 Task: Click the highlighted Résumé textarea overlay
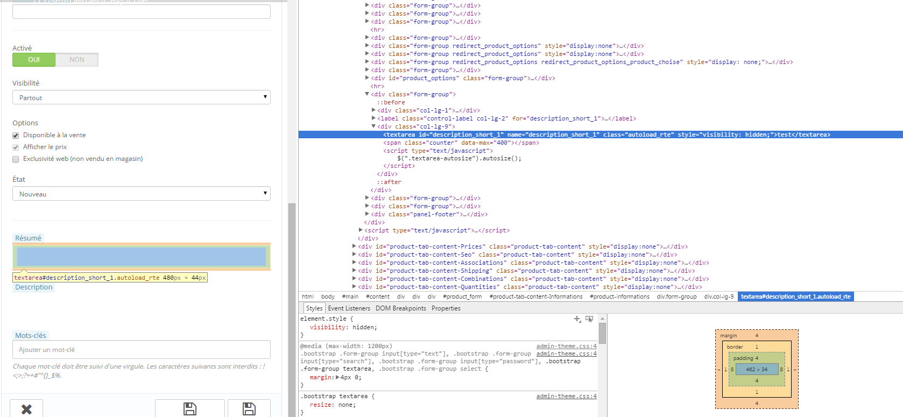pyautogui.click(x=142, y=257)
